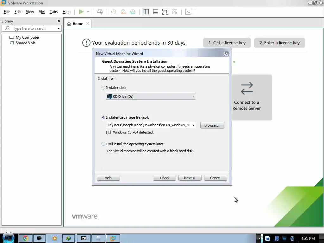Open the File menu
Screen dimensions: 324x243
7,12
